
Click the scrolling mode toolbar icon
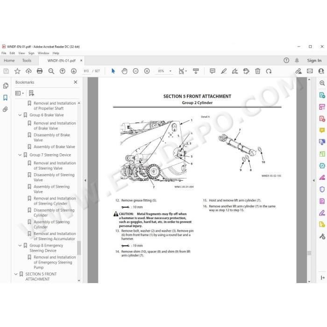pos(196,71)
